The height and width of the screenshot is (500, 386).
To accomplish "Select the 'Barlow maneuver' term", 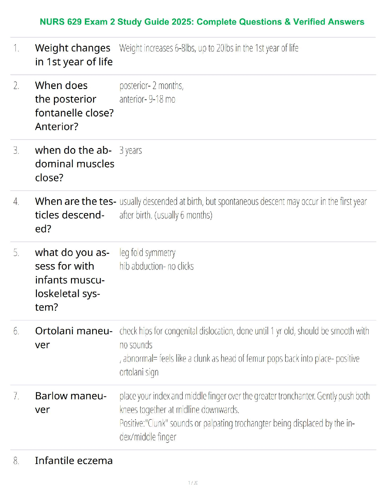I will pos(71,402).
